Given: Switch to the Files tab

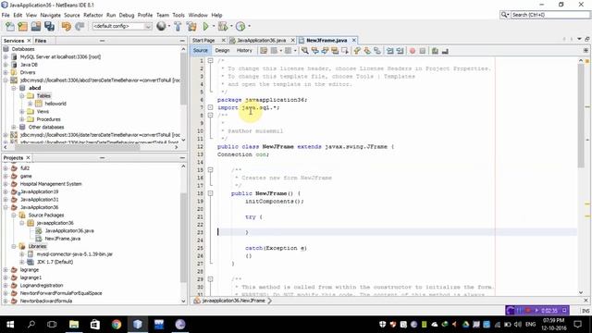Looking at the screenshot, I should [x=41, y=41].
